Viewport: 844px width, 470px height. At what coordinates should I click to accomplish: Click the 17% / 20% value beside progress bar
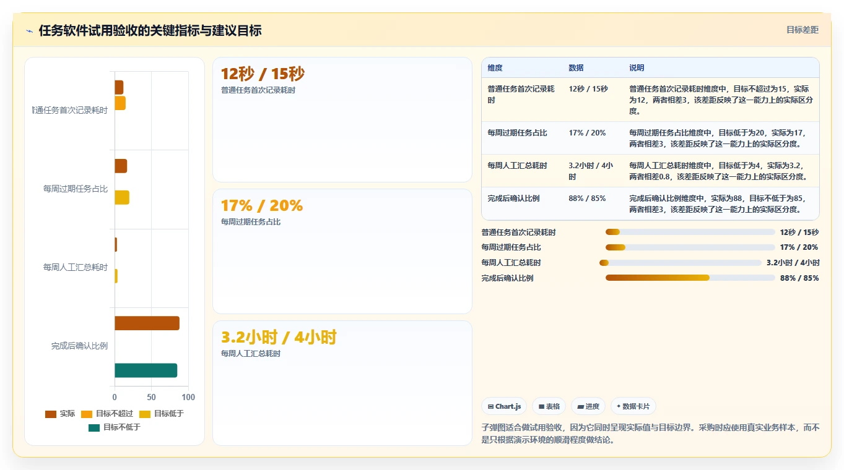(x=799, y=247)
